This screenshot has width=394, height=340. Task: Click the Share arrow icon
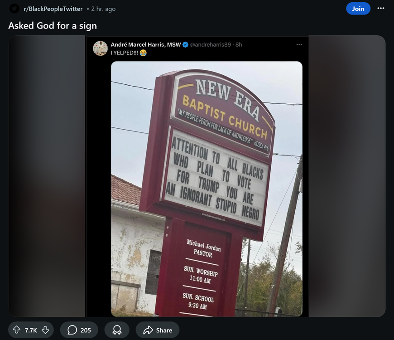point(148,330)
